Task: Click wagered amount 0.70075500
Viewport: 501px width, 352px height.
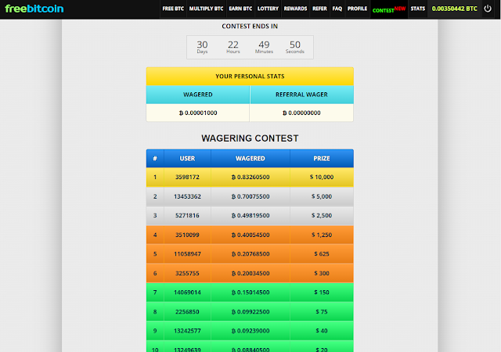Action: pyautogui.click(x=250, y=196)
